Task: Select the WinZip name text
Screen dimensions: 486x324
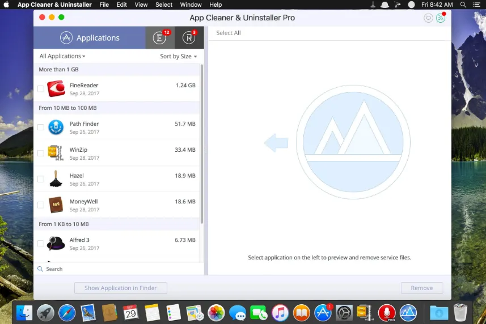Action: click(x=78, y=150)
